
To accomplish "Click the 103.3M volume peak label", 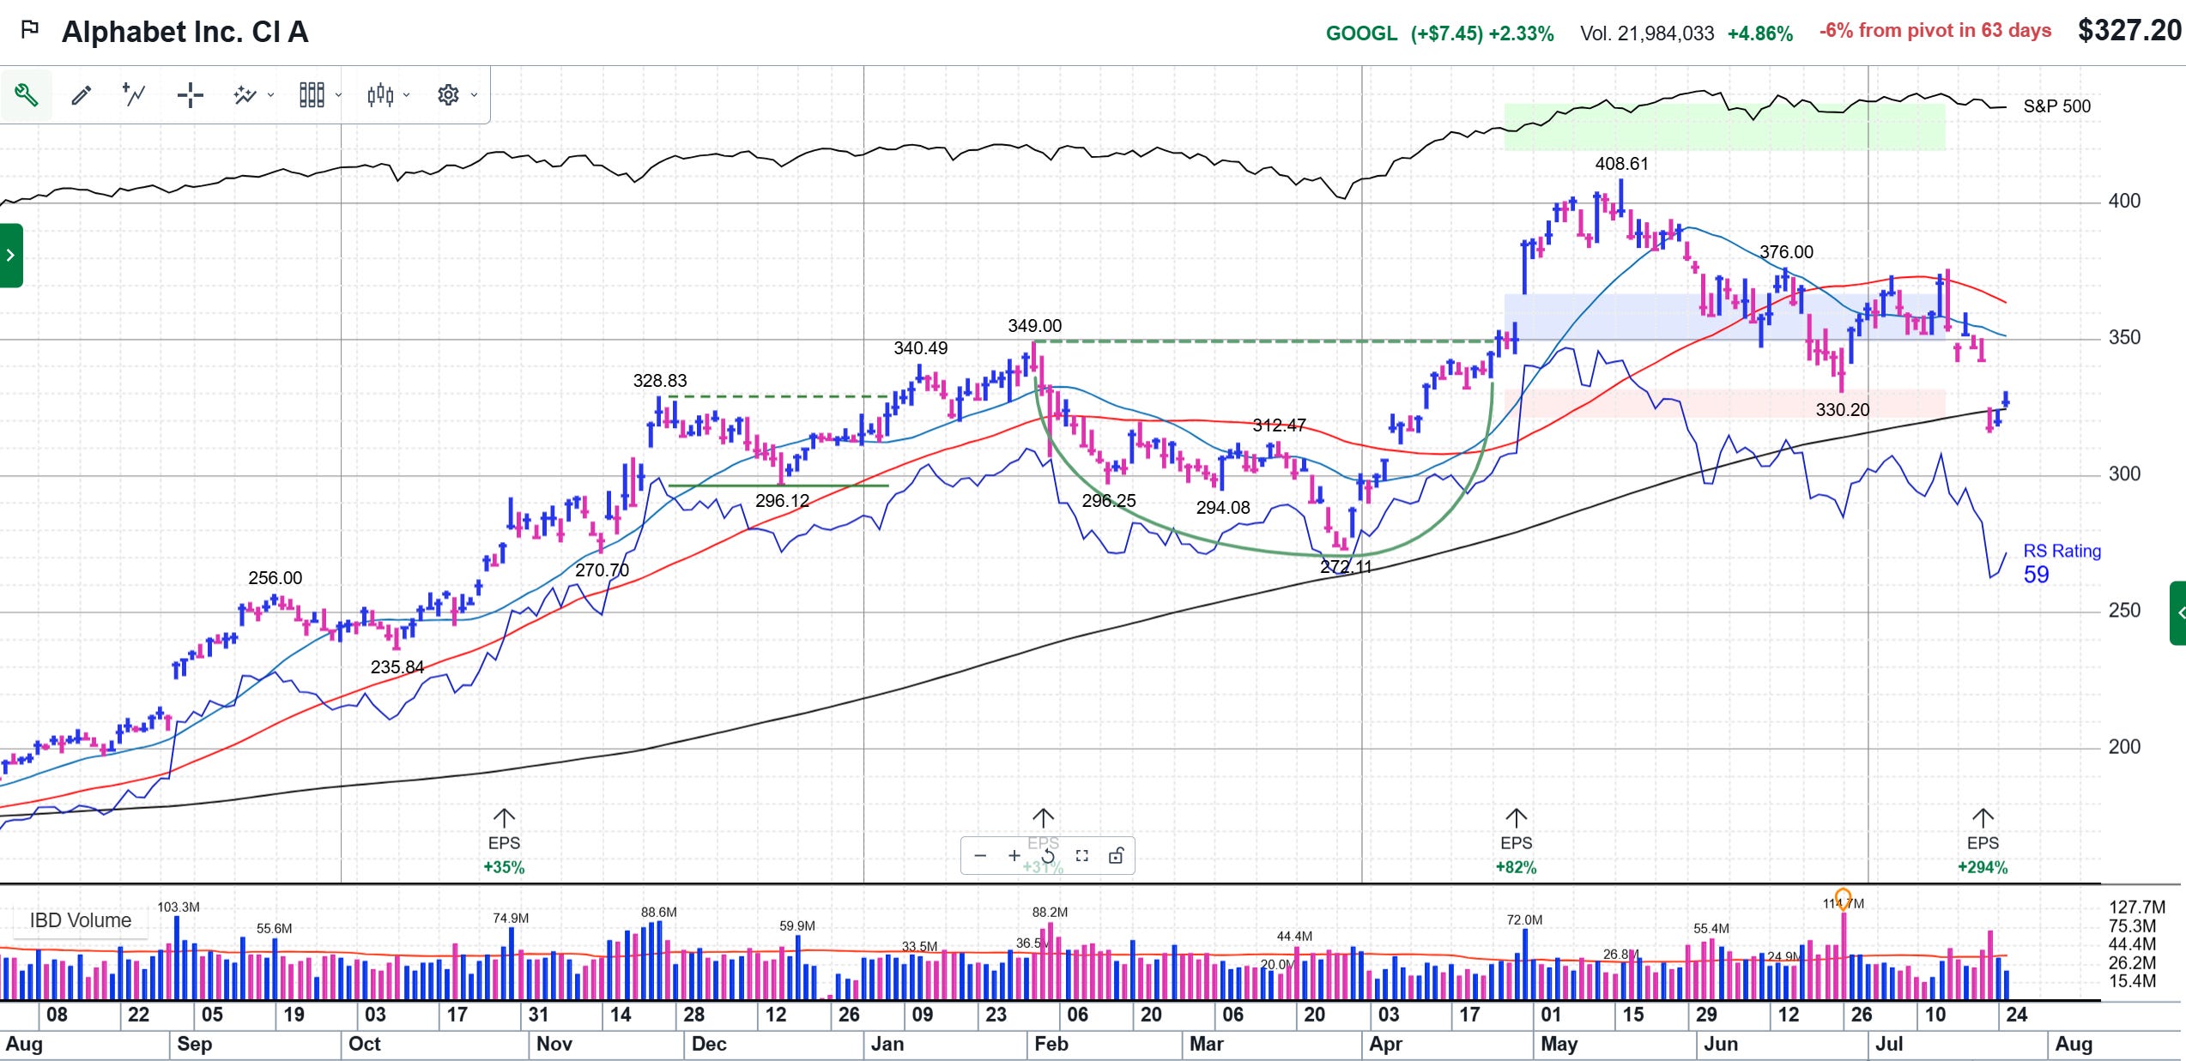I will tap(179, 907).
